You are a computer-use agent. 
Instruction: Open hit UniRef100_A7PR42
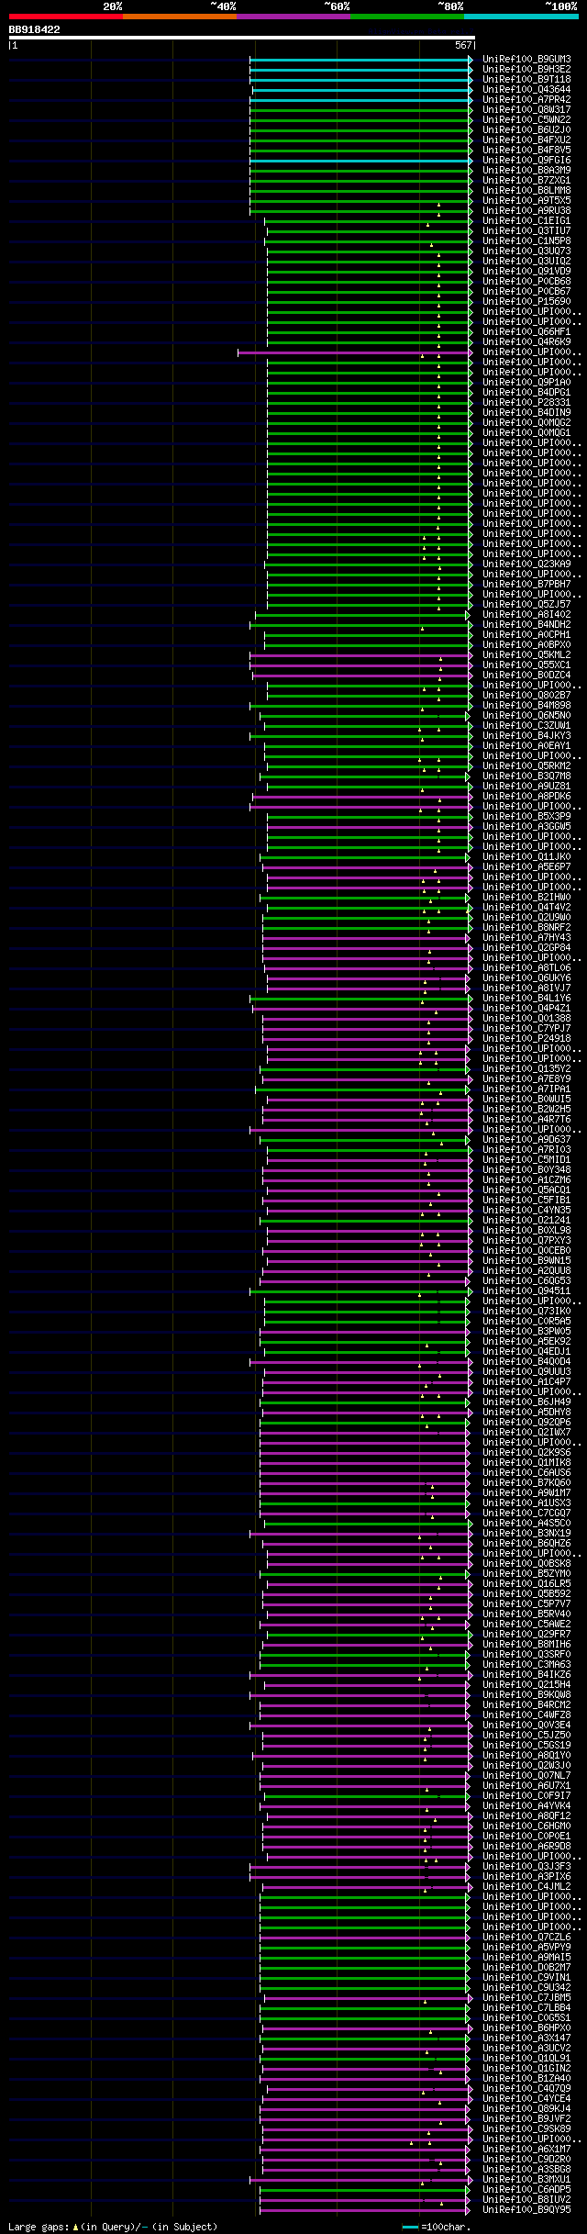coord(526,100)
